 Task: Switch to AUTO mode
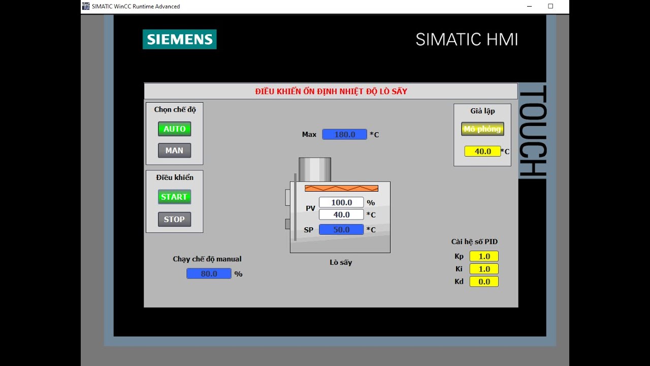pos(174,129)
